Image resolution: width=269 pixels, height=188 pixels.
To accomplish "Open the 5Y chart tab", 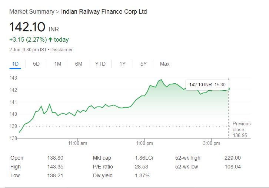I will 143,64.
